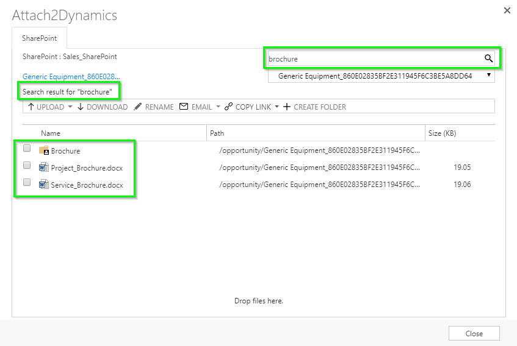Open the Copy Link dropdown arrow

(x=277, y=107)
